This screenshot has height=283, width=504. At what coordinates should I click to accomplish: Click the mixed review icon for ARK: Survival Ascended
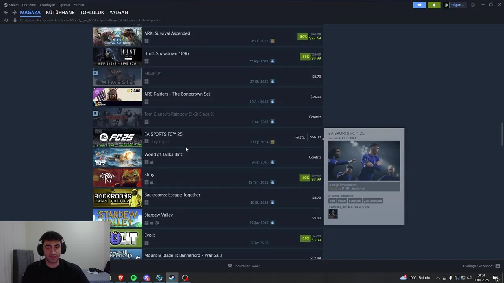tap(272, 41)
